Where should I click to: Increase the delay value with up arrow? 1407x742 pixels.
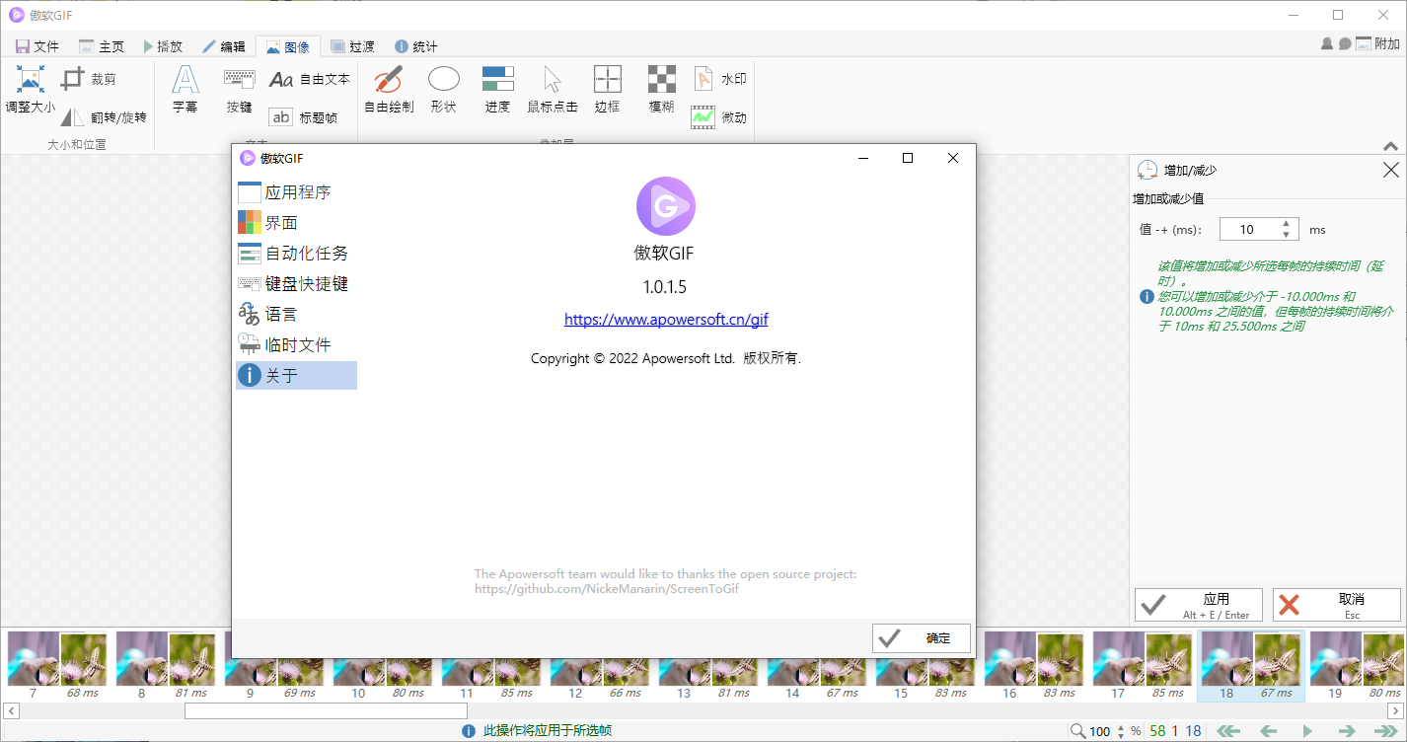(x=1286, y=223)
